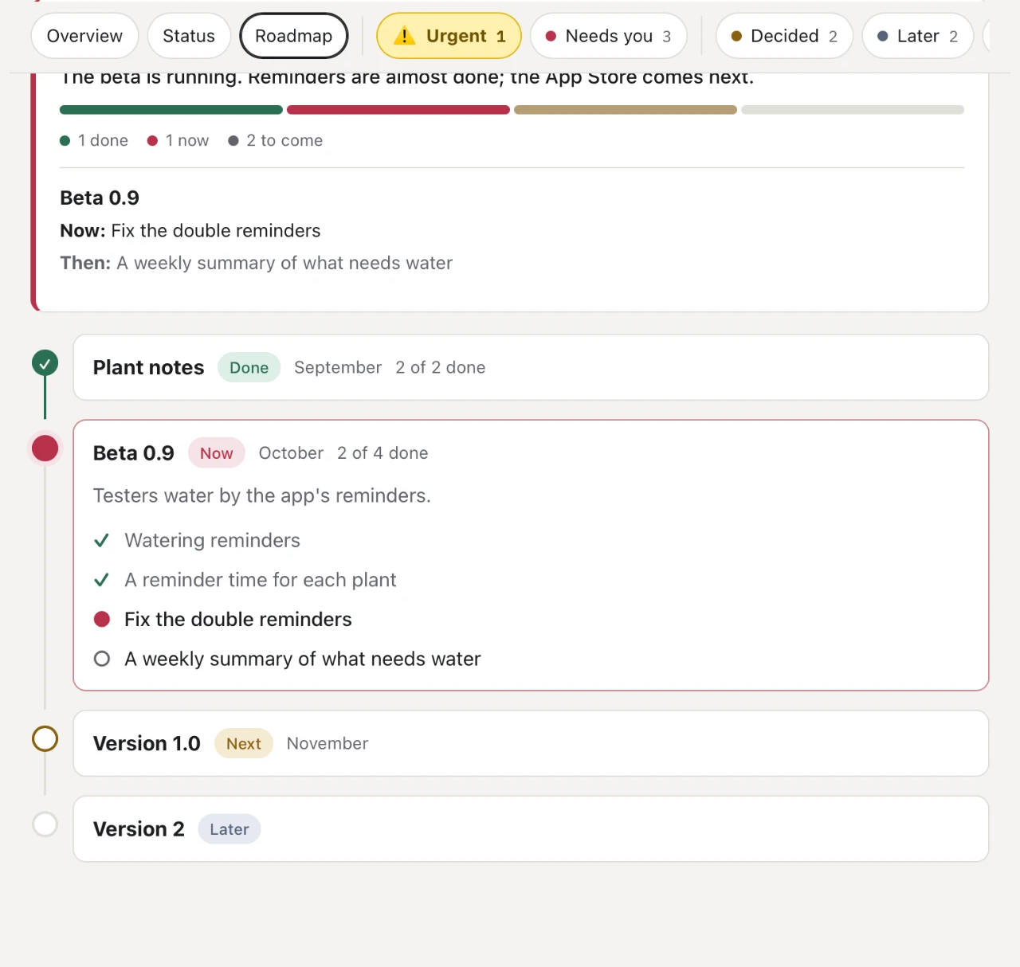This screenshot has width=1020, height=967.
Task: Click the check next to A reminder time for each plant
Action: [x=101, y=580]
